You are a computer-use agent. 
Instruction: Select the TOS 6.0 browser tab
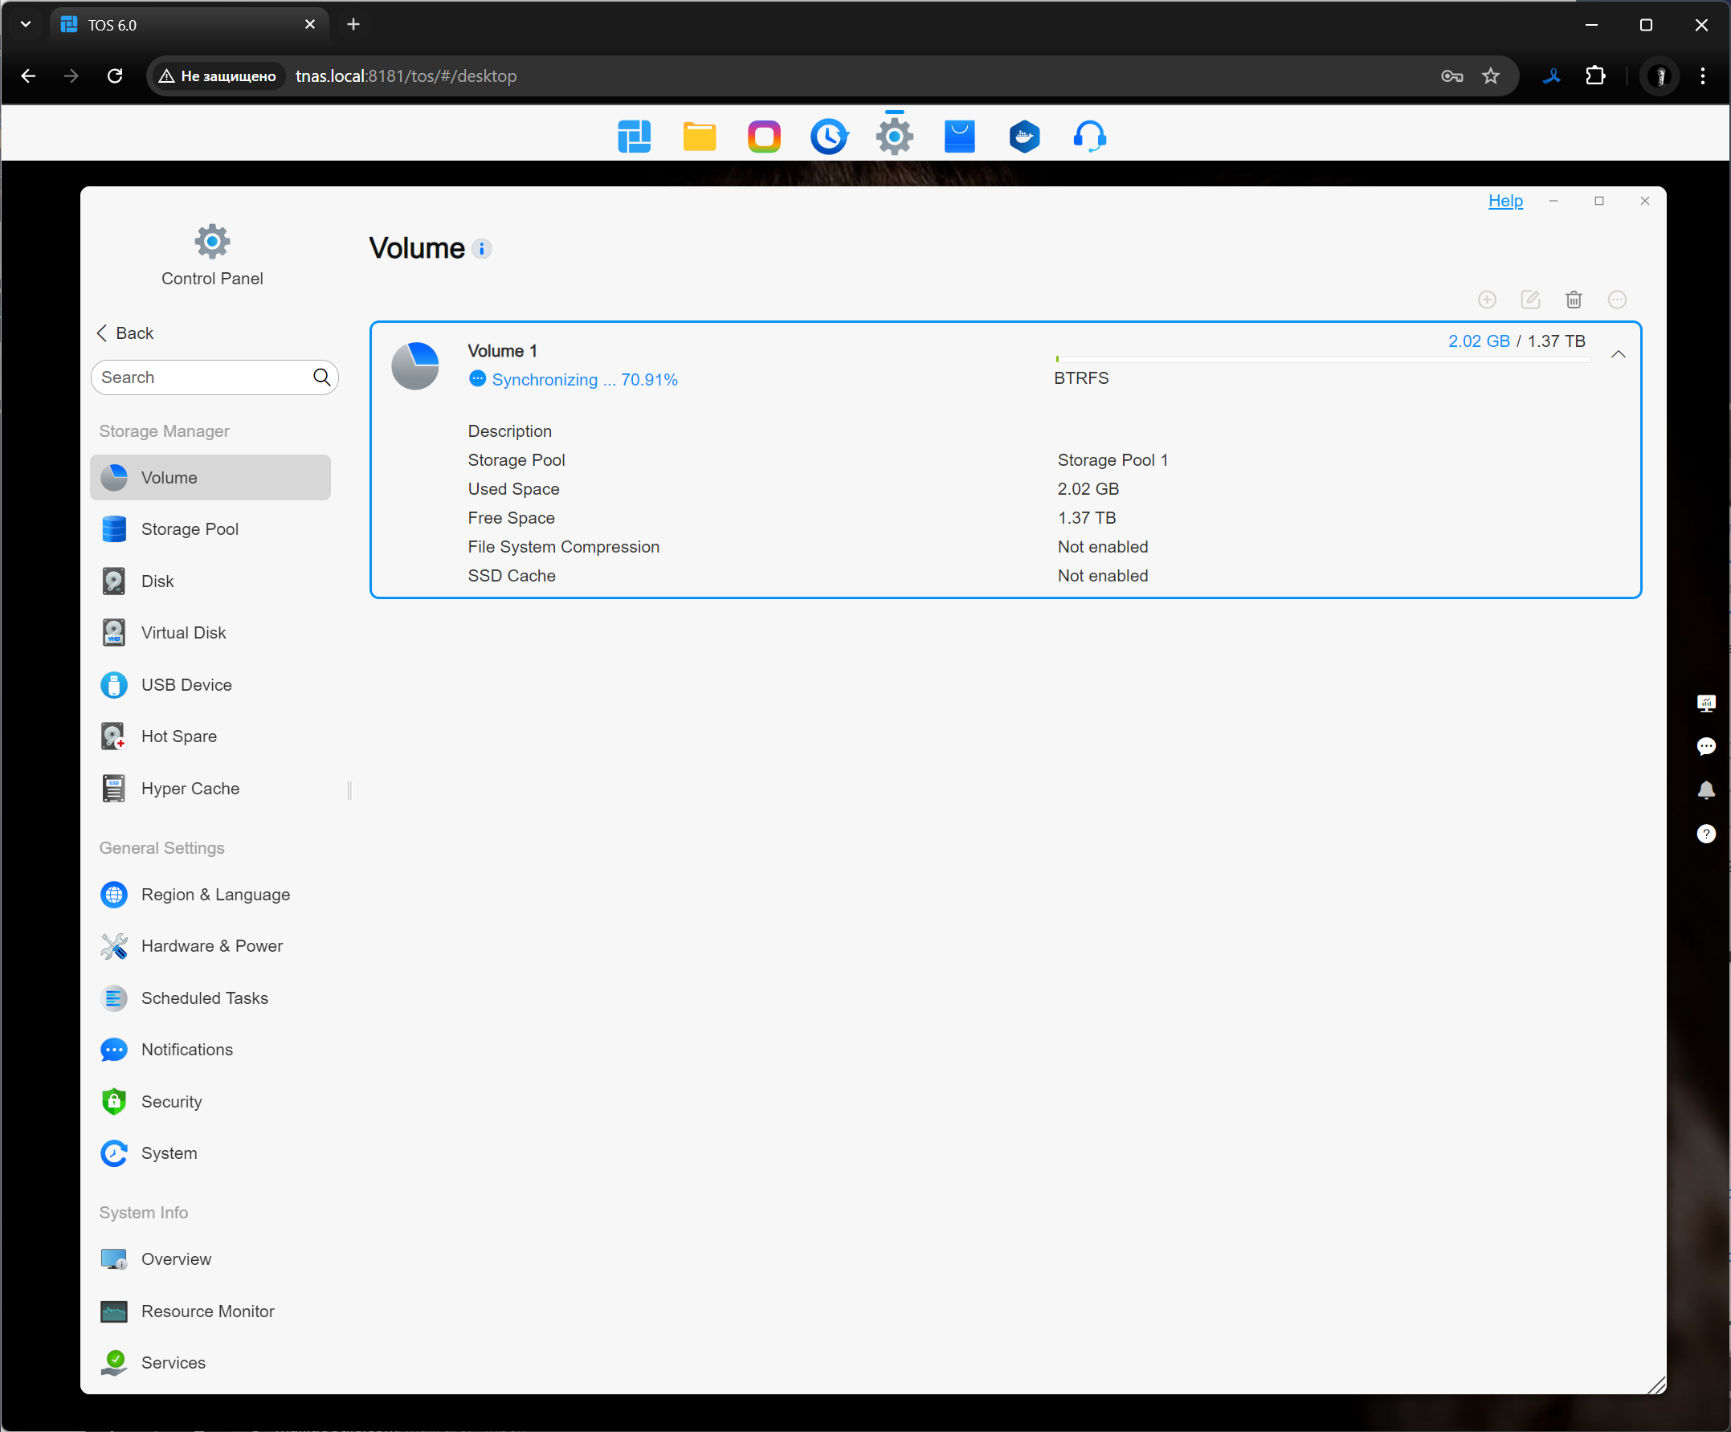[x=188, y=25]
